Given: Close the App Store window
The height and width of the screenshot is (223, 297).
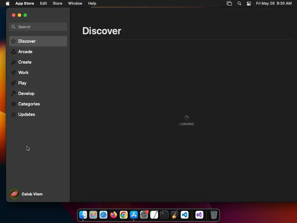Looking at the screenshot, I should [13, 15].
